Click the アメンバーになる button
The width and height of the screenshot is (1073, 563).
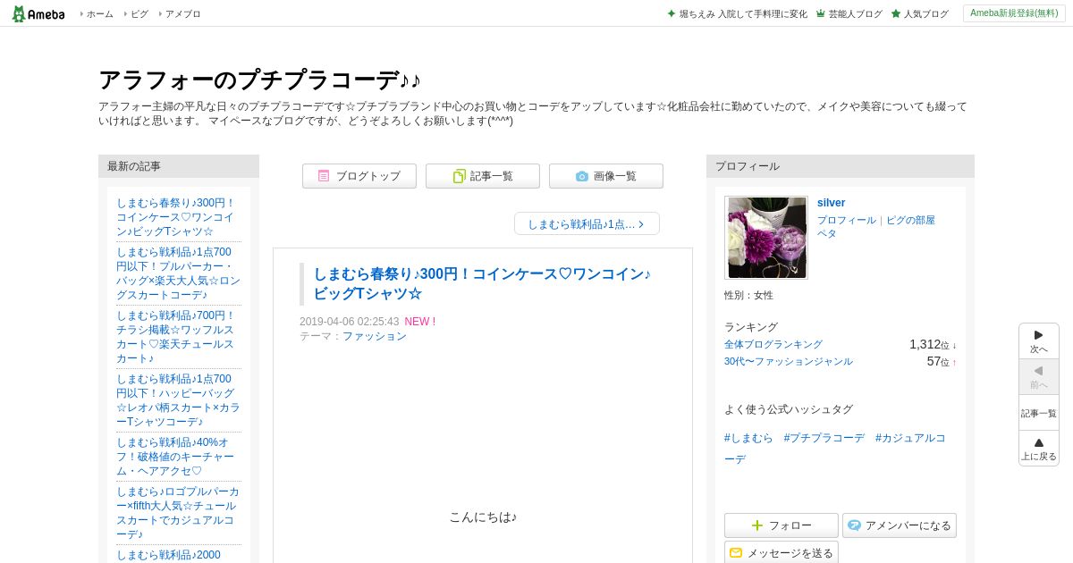coord(900,525)
